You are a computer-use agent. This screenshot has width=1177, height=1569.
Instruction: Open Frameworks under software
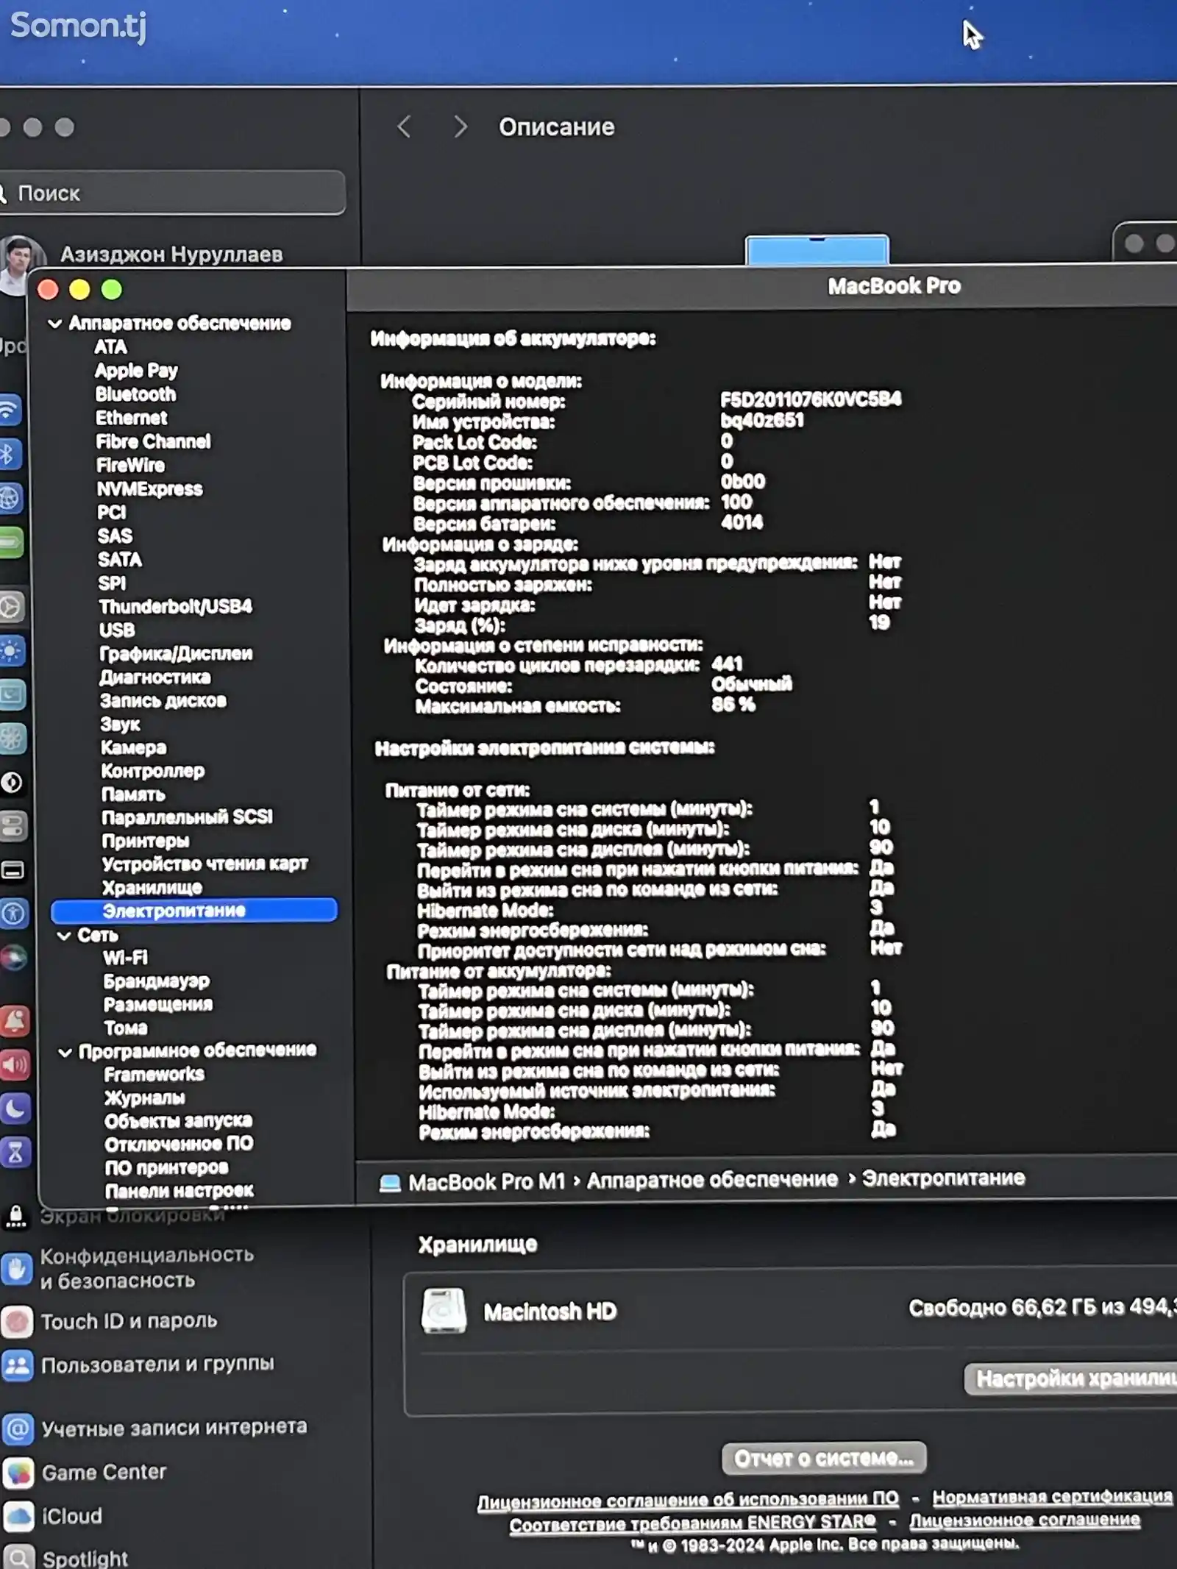pos(154,1075)
